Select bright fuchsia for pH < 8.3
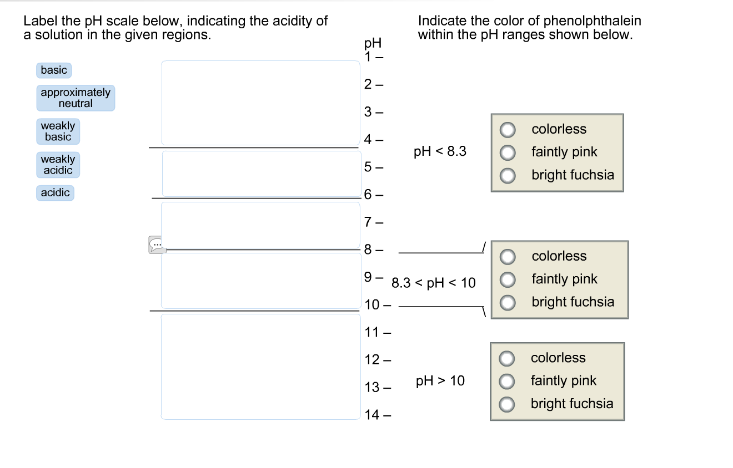Screen dimensions: 733x468 click(507, 175)
